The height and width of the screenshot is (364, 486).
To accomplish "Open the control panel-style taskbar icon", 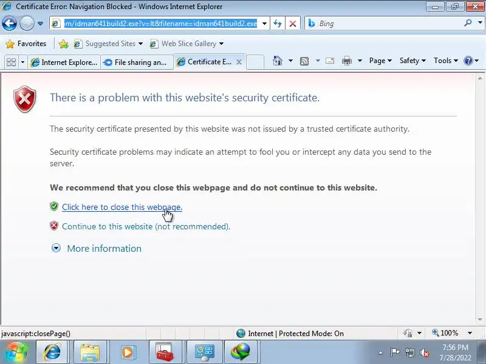I will 204,352.
